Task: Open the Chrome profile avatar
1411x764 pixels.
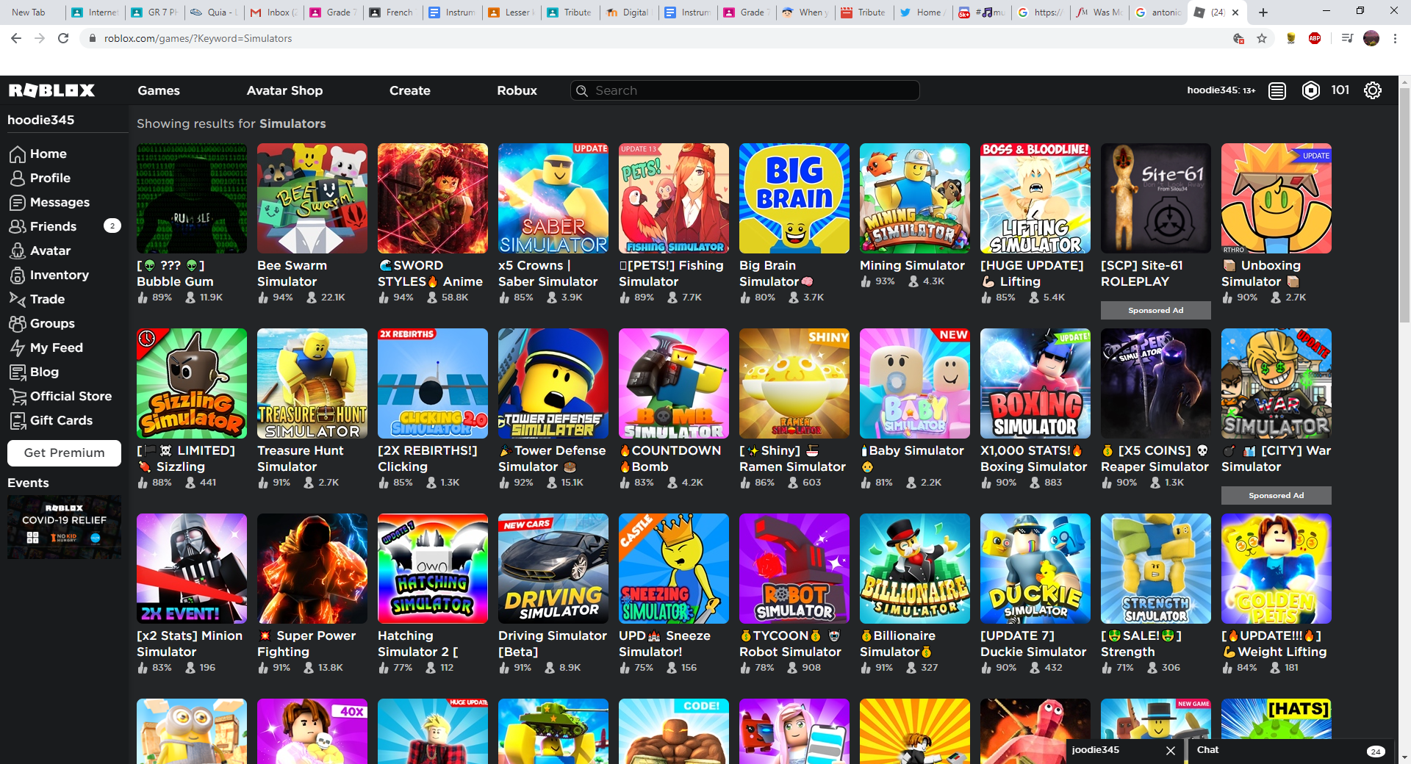Action: coord(1371,38)
